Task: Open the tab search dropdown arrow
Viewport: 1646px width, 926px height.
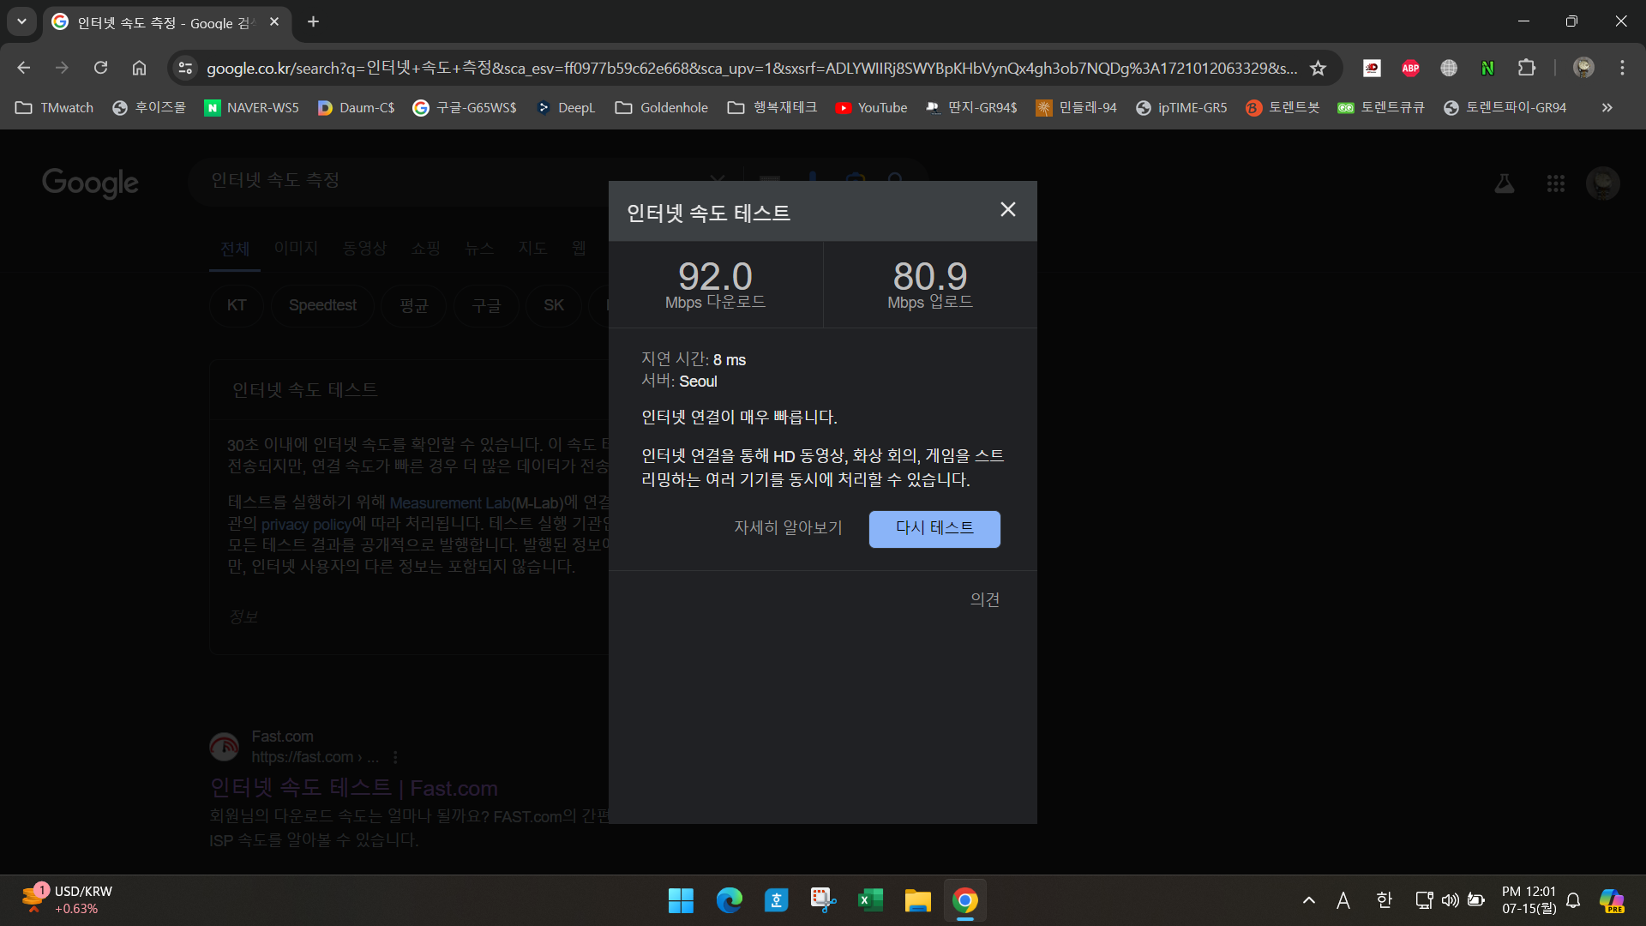Action: (21, 21)
